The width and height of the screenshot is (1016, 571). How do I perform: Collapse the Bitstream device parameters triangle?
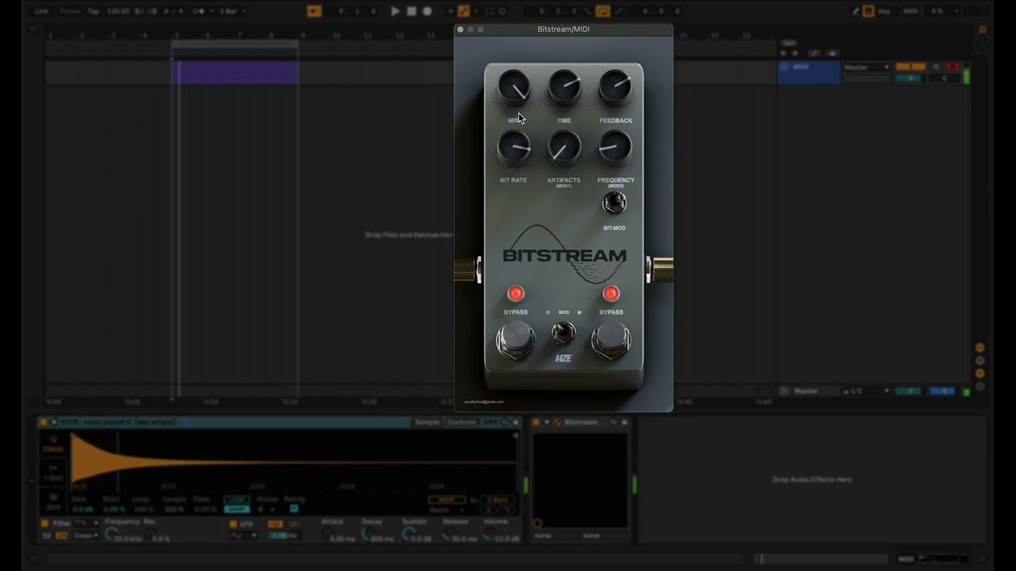pyautogui.click(x=546, y=423)
